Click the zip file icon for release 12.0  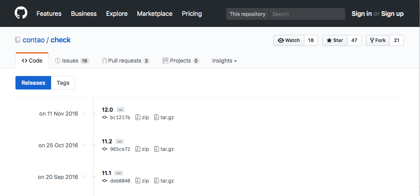tap(137, 117)
